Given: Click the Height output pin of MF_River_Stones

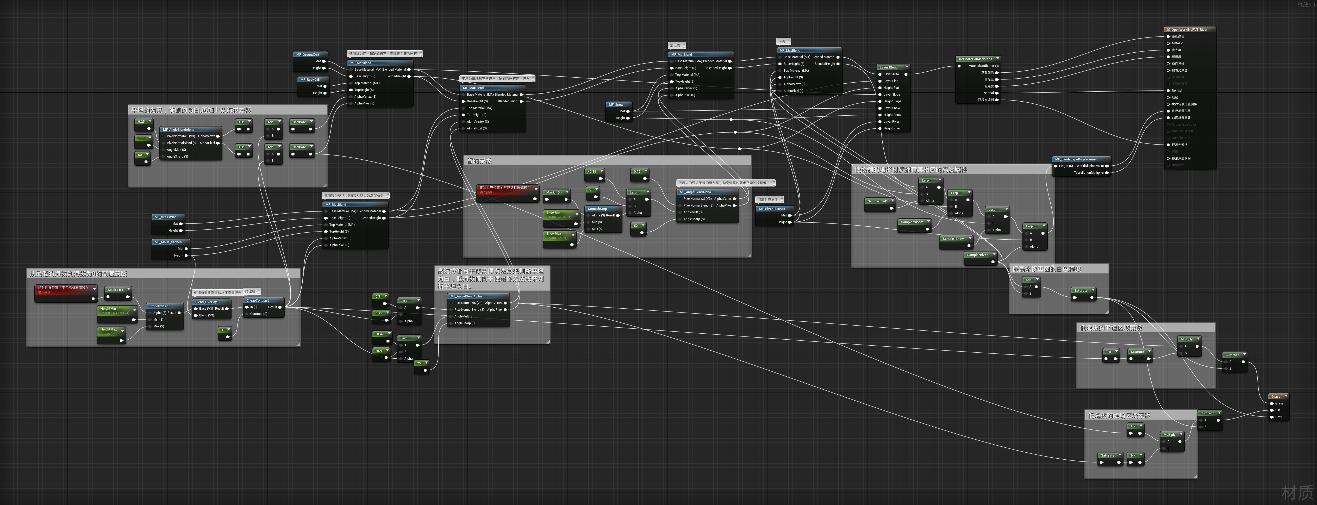Looking at the screenshot, I should 790,222.
